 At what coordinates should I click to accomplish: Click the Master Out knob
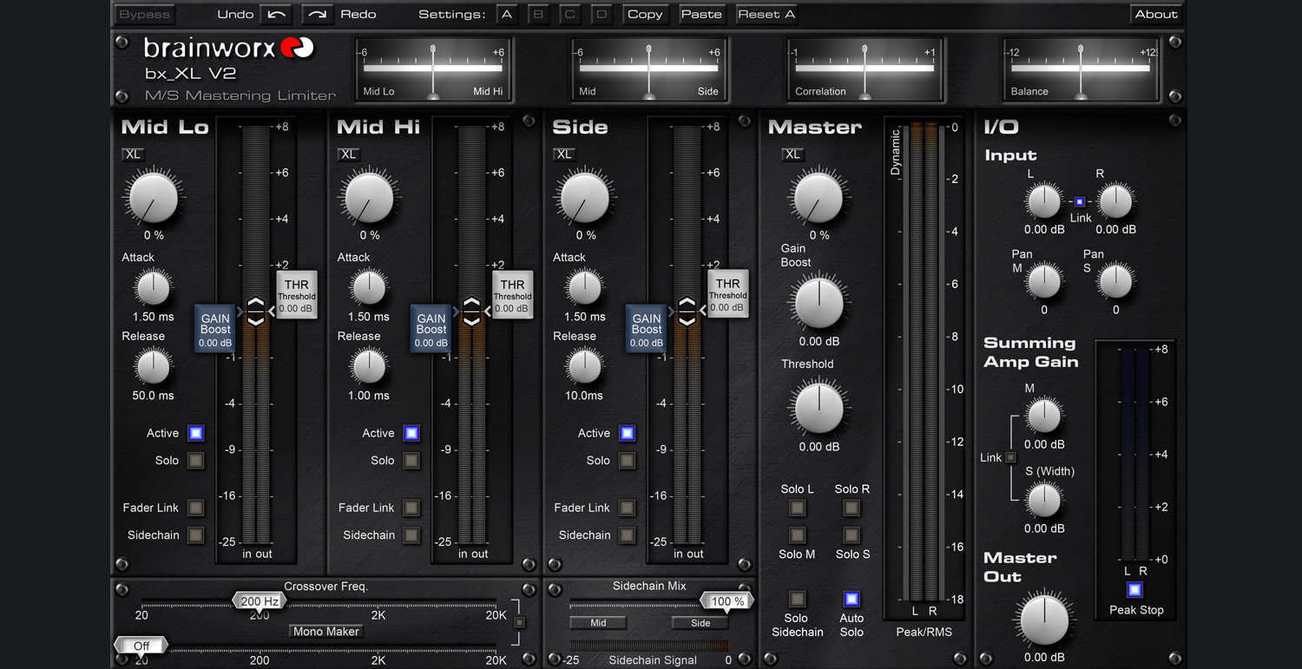tap(1044, 620)
